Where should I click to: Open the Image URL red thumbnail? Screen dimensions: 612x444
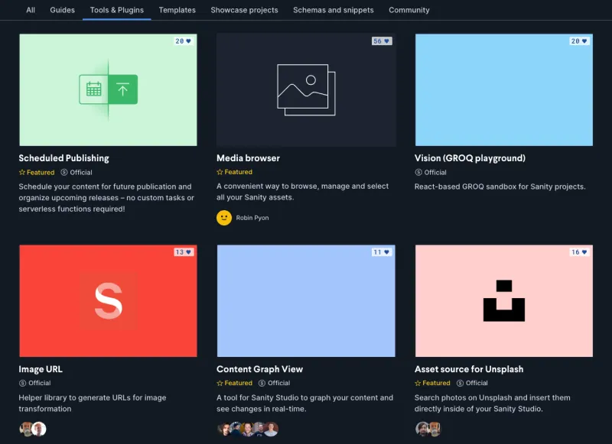[x=108, y=300]
